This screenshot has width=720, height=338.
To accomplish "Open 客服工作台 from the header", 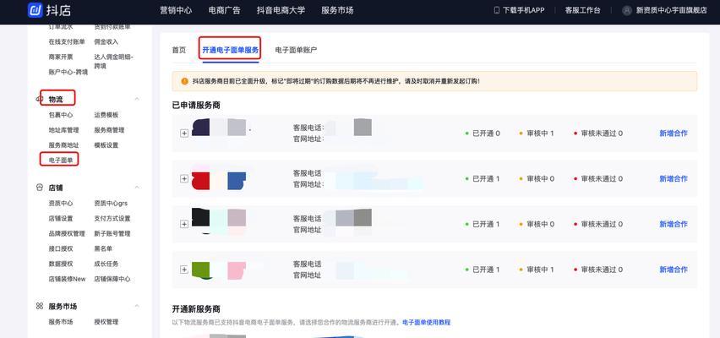I will 583,10.
